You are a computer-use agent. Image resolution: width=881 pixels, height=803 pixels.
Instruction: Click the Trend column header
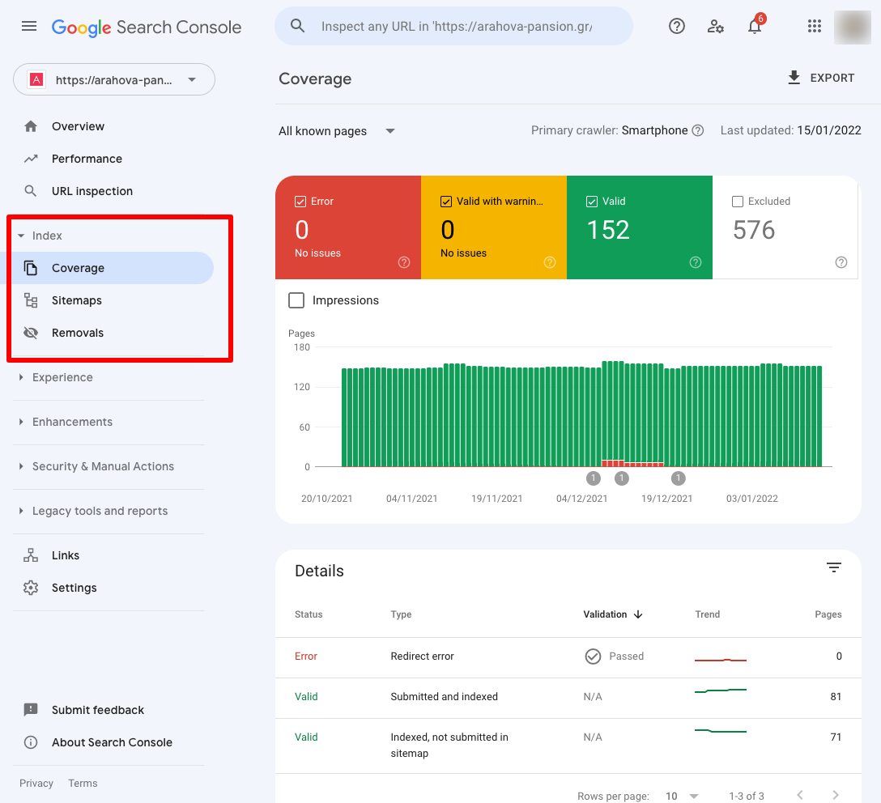pos(708,614)
